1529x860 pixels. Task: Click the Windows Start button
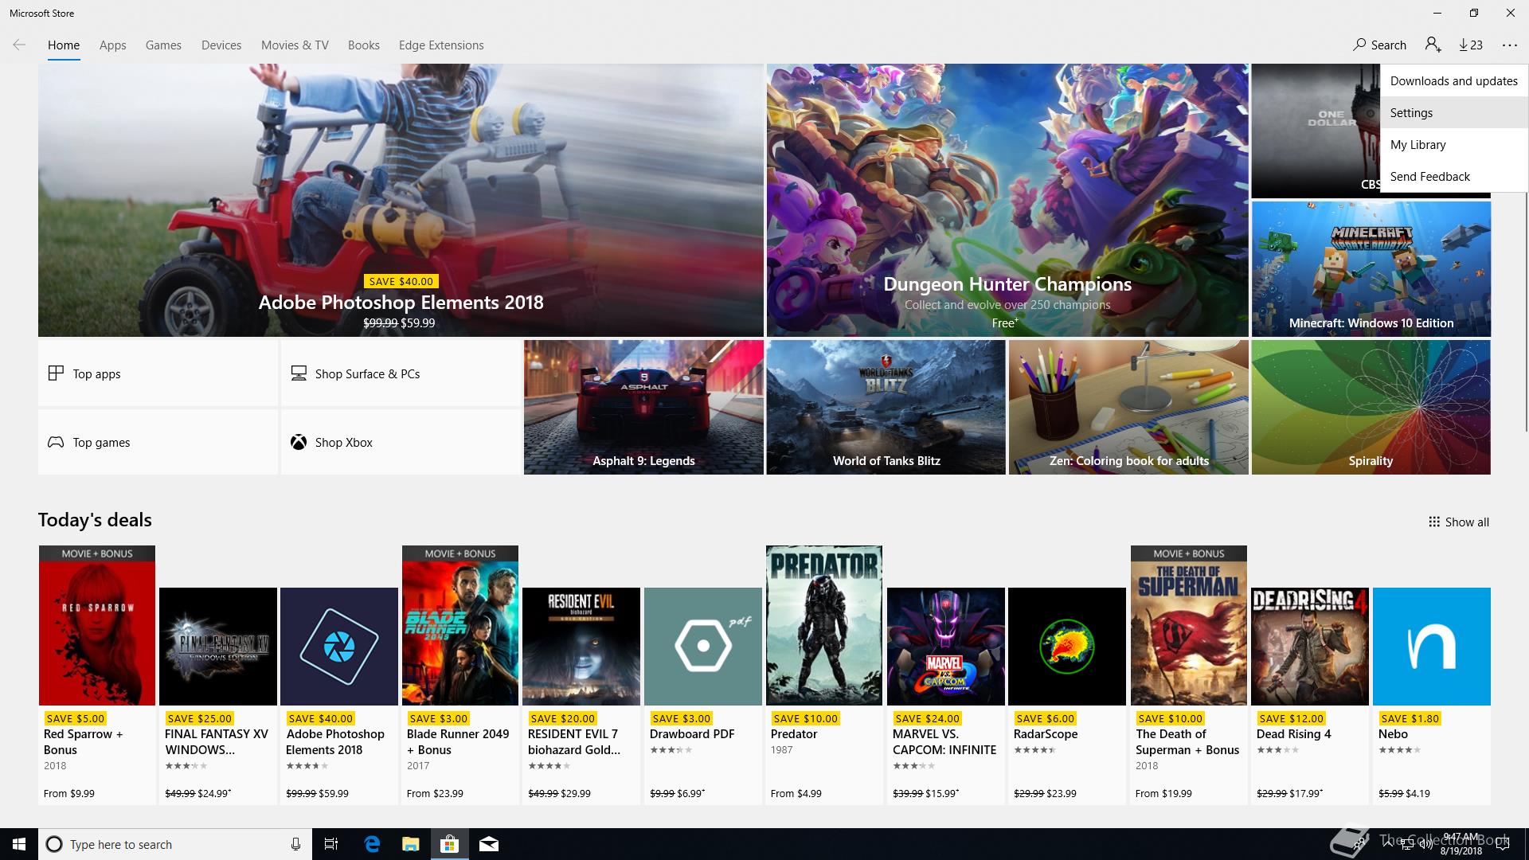click(19, 844)
